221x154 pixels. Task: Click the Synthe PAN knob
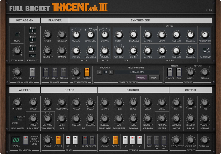tap(176, 103)
